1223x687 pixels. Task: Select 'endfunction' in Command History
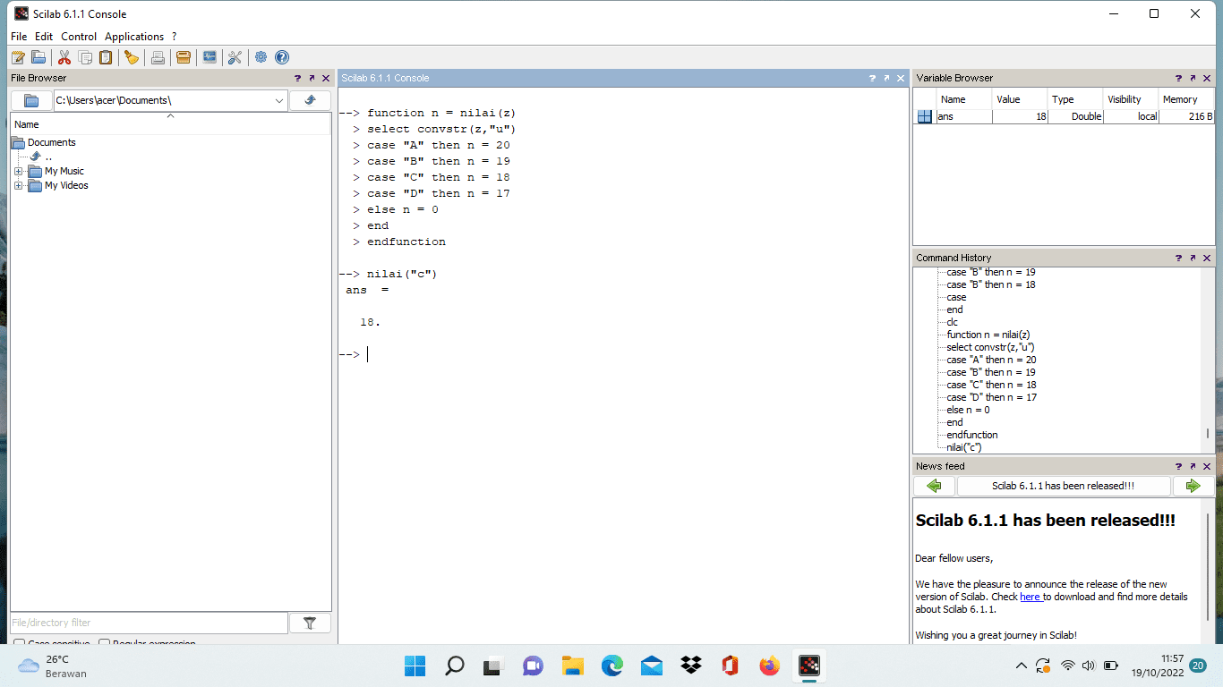pyautogui.click(x=971, y=435)
